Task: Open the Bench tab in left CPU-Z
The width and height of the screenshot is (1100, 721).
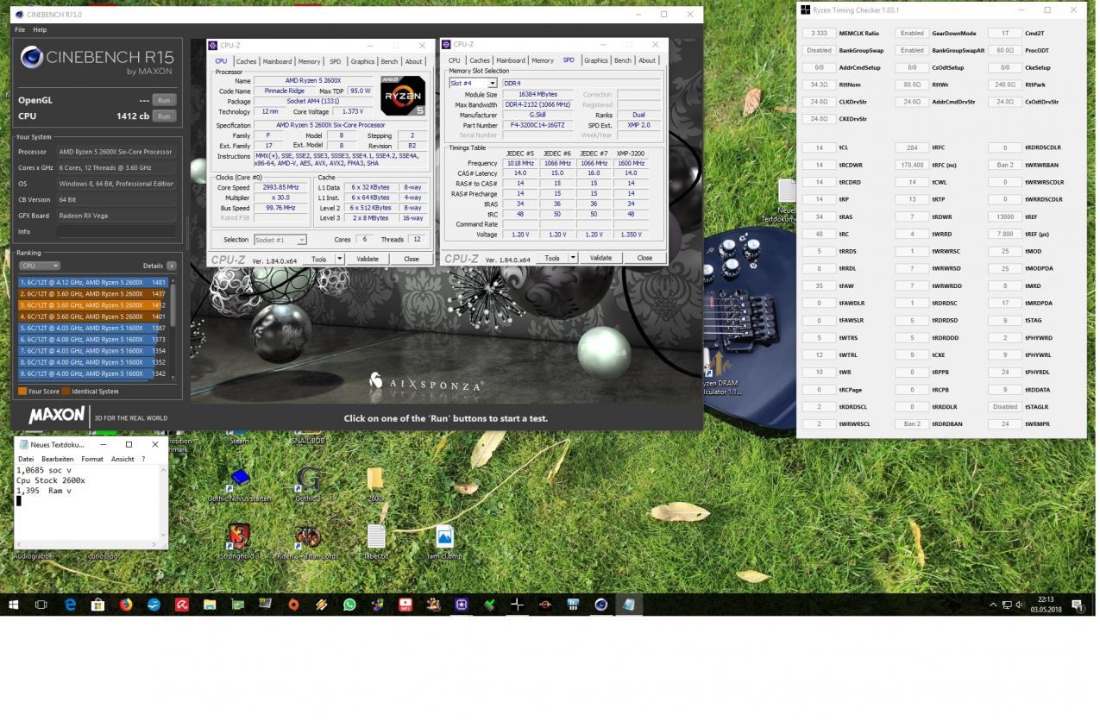Action: tap(389, 61)
